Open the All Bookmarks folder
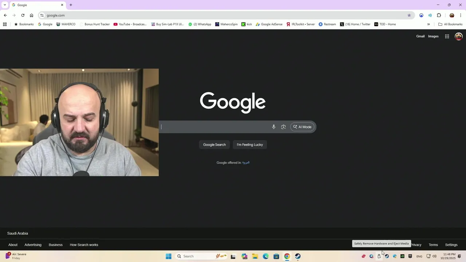 tap(450, 24)
